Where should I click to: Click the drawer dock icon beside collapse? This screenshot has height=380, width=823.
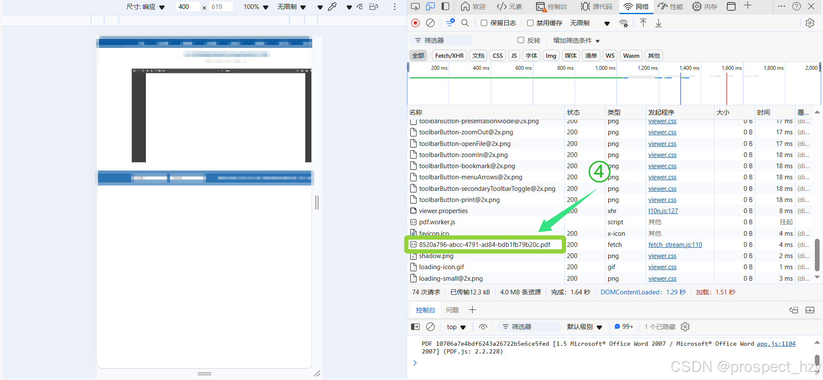[794, 310]
